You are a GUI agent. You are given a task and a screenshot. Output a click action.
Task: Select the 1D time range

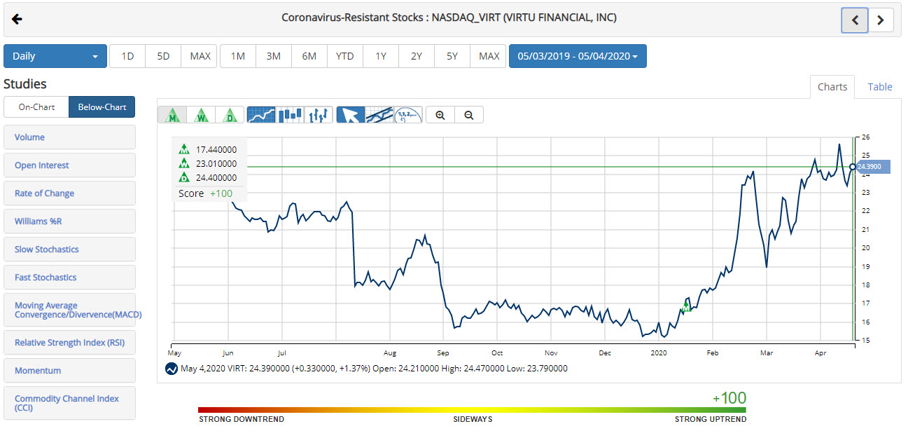coord(127,56)
